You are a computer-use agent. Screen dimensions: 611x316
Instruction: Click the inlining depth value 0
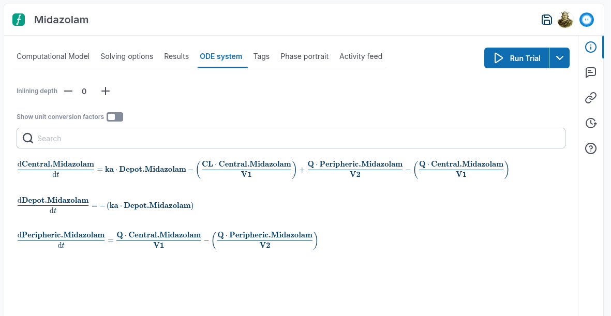[x=84, y=92]
